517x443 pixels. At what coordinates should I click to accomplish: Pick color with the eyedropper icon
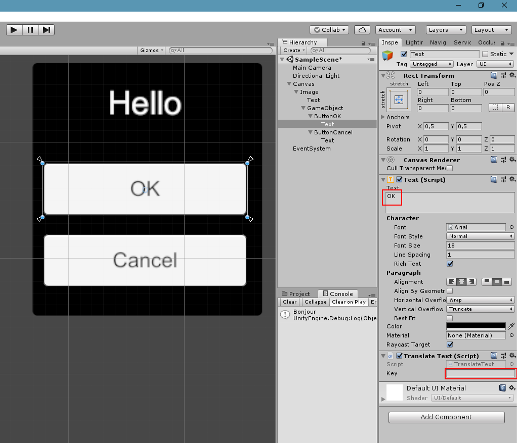511,326
